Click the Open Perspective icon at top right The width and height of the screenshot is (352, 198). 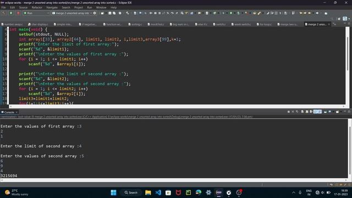[339, 19]
